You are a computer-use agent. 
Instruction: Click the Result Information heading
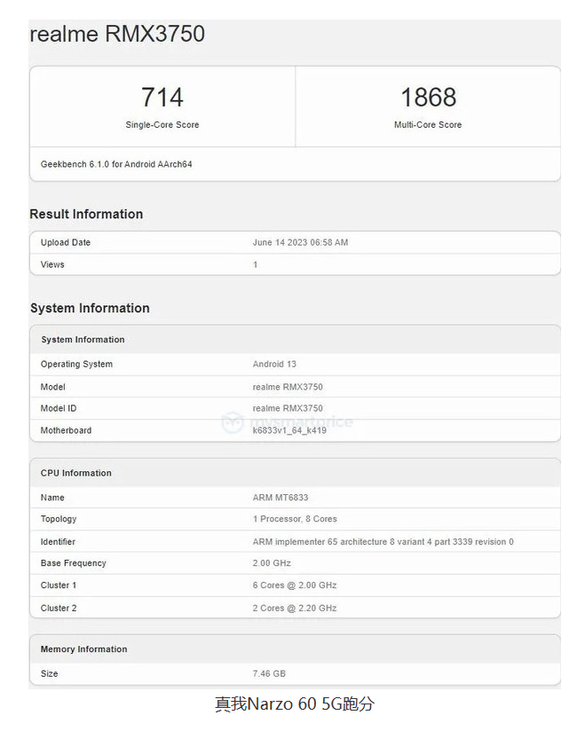coord(86,214)
